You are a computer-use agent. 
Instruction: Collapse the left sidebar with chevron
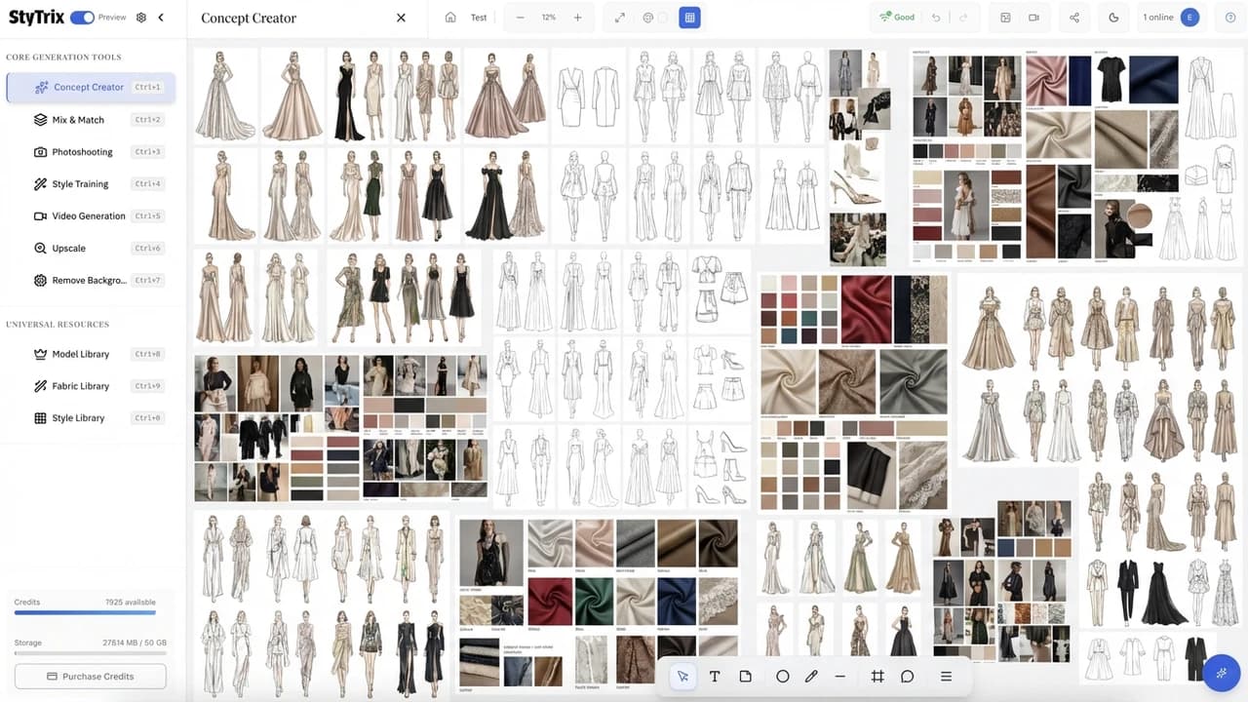point(161,18)
